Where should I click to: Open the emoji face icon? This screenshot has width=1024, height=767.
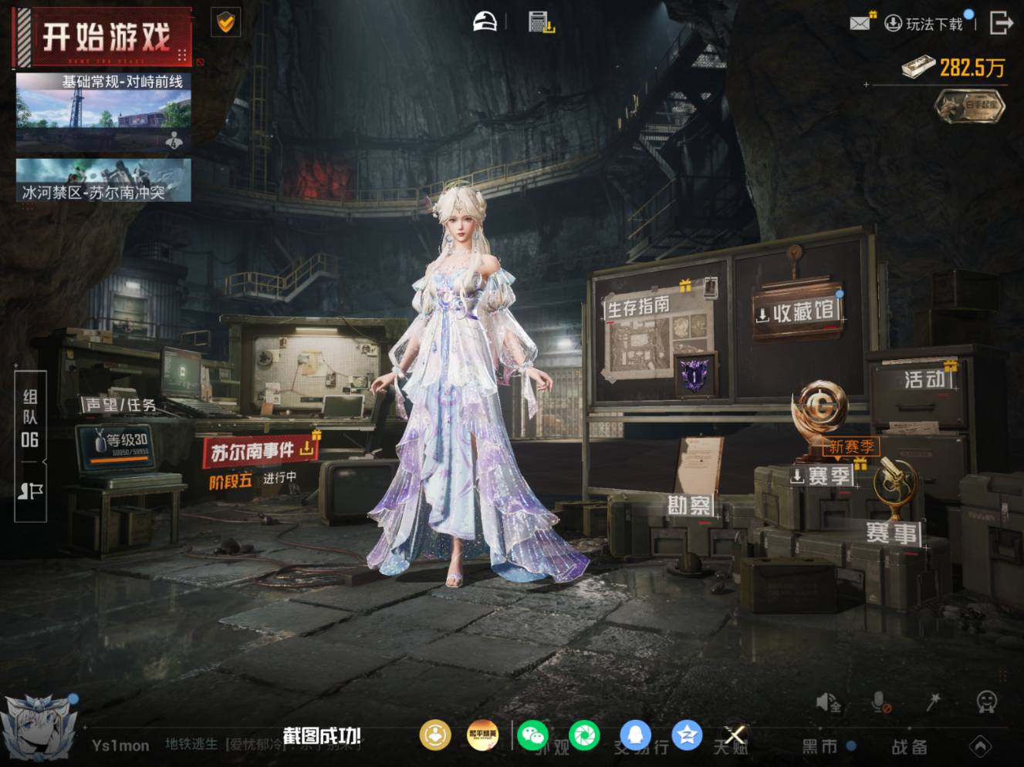[987, 701]
